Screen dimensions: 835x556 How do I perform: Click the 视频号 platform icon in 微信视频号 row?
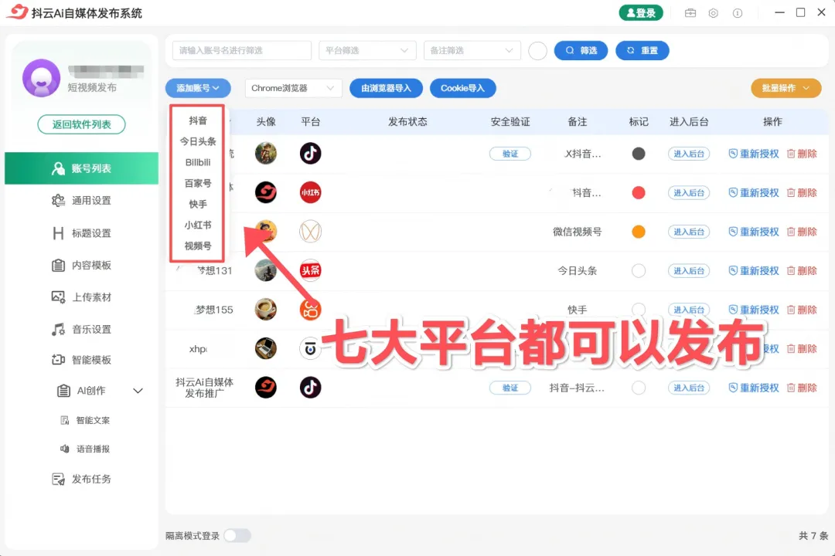coord(311,232)
